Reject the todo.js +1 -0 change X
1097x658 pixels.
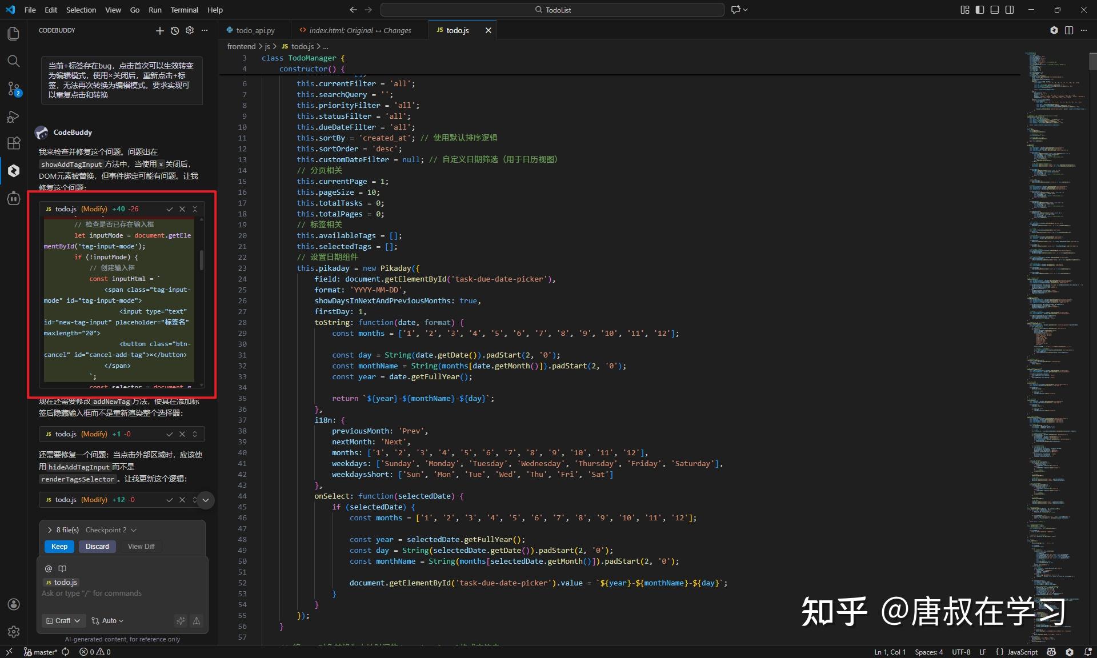tap(182, 434)
